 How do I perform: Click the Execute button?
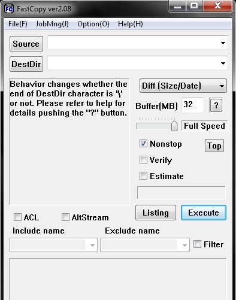[x=204, y=213]
